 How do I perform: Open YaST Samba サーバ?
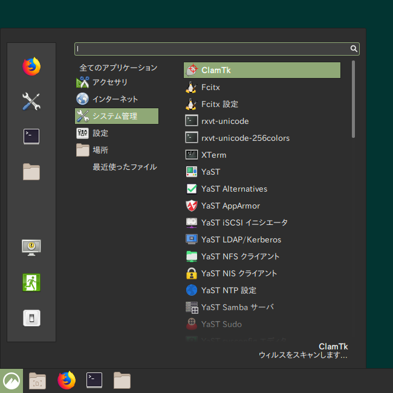click(x=262, y=307)
